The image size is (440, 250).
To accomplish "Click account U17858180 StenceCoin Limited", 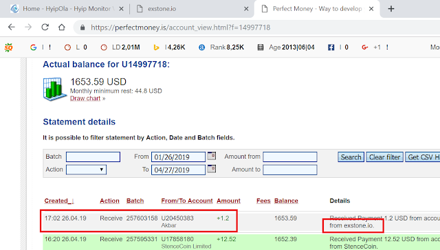I will [177, 239].
